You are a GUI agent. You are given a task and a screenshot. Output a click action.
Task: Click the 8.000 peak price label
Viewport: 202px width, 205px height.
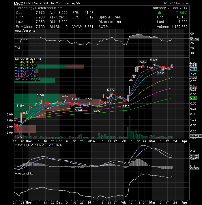click(x=154, y=60)
